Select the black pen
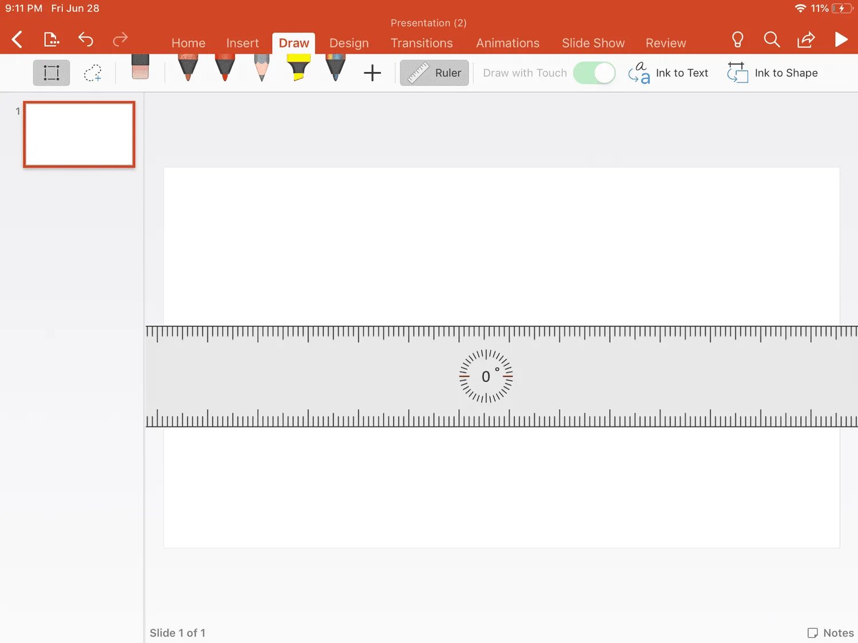 [188, 68]
